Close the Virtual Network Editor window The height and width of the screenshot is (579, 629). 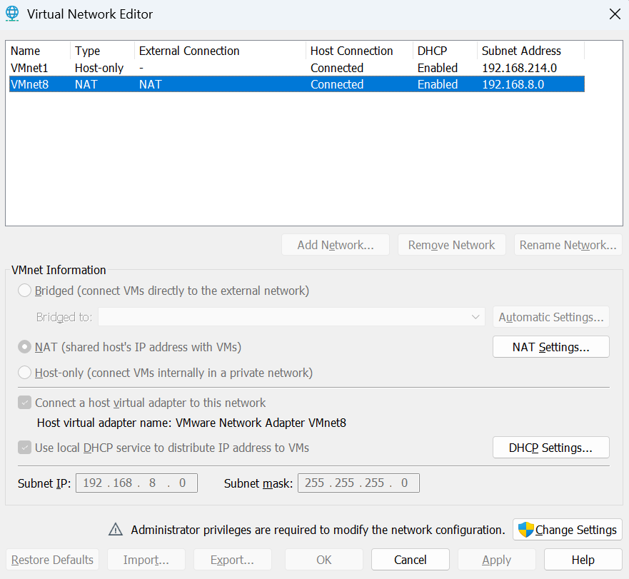click(x=614, y=14)
